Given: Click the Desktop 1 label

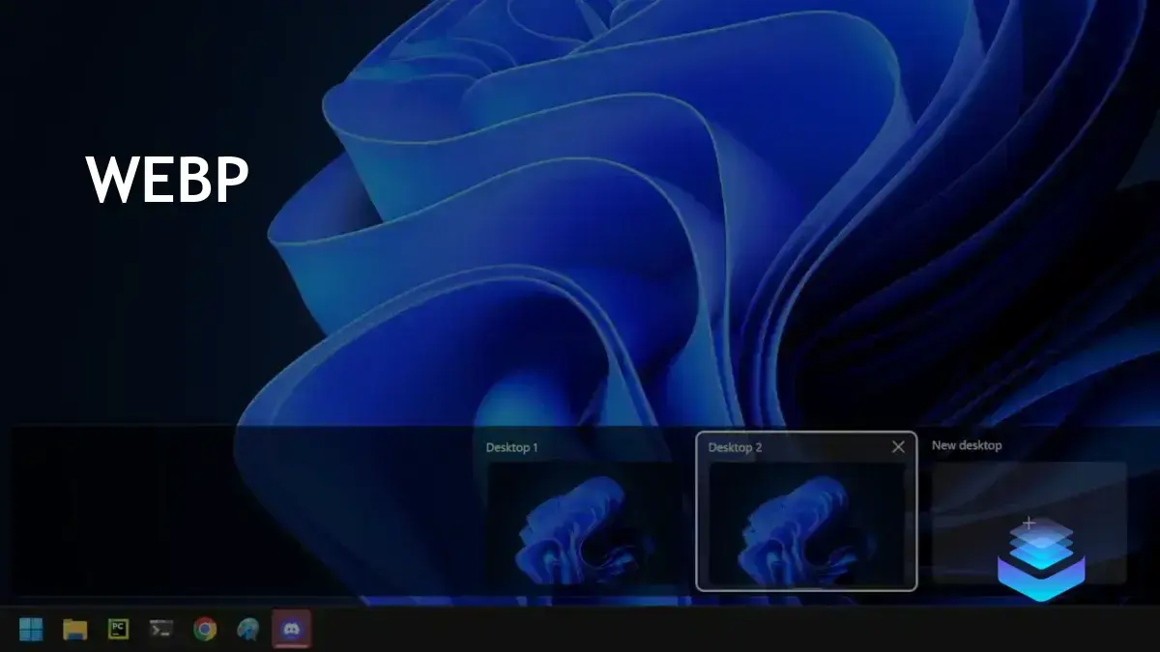Looking at the screenshot, I should [512, 446].
